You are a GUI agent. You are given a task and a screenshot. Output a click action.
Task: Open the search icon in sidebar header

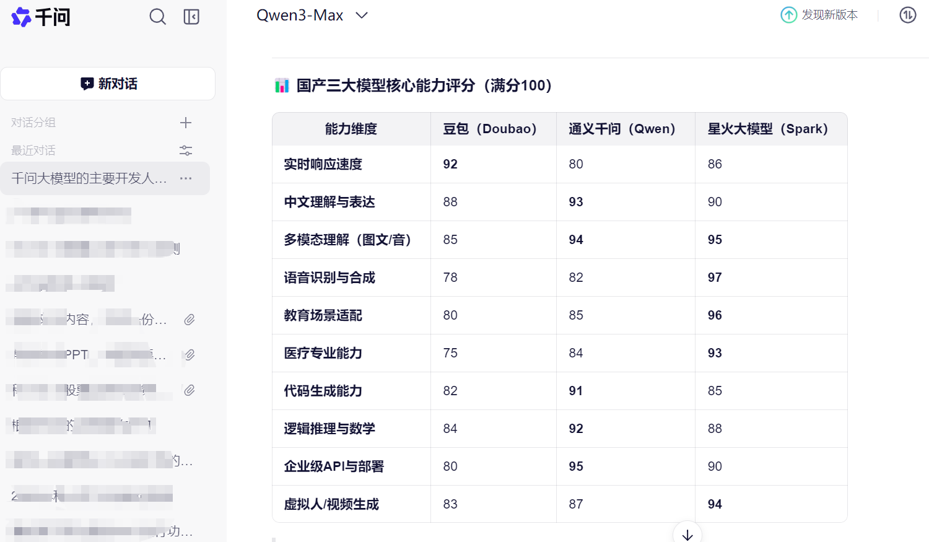coord(158,17)
